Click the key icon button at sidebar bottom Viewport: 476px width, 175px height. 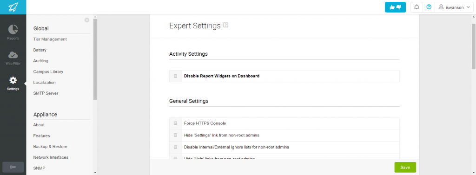pos(13,167)
